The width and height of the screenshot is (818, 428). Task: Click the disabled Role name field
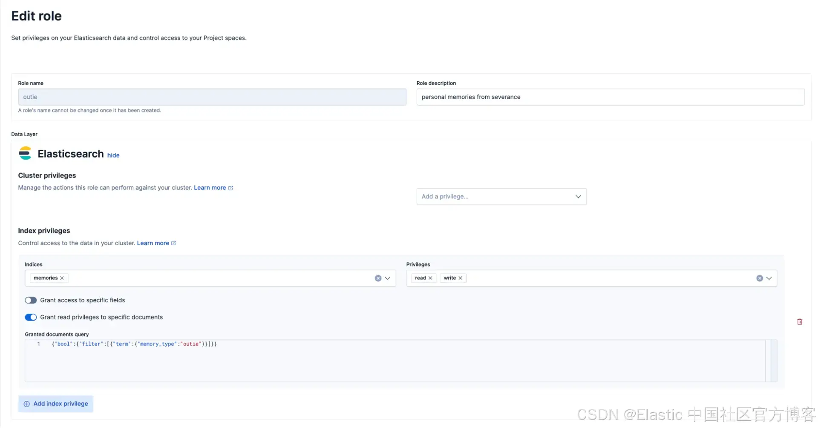[x=212, y=97]
